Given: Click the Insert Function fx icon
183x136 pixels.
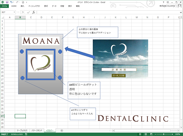Looking at the screenshot, I should click(34, 12).
